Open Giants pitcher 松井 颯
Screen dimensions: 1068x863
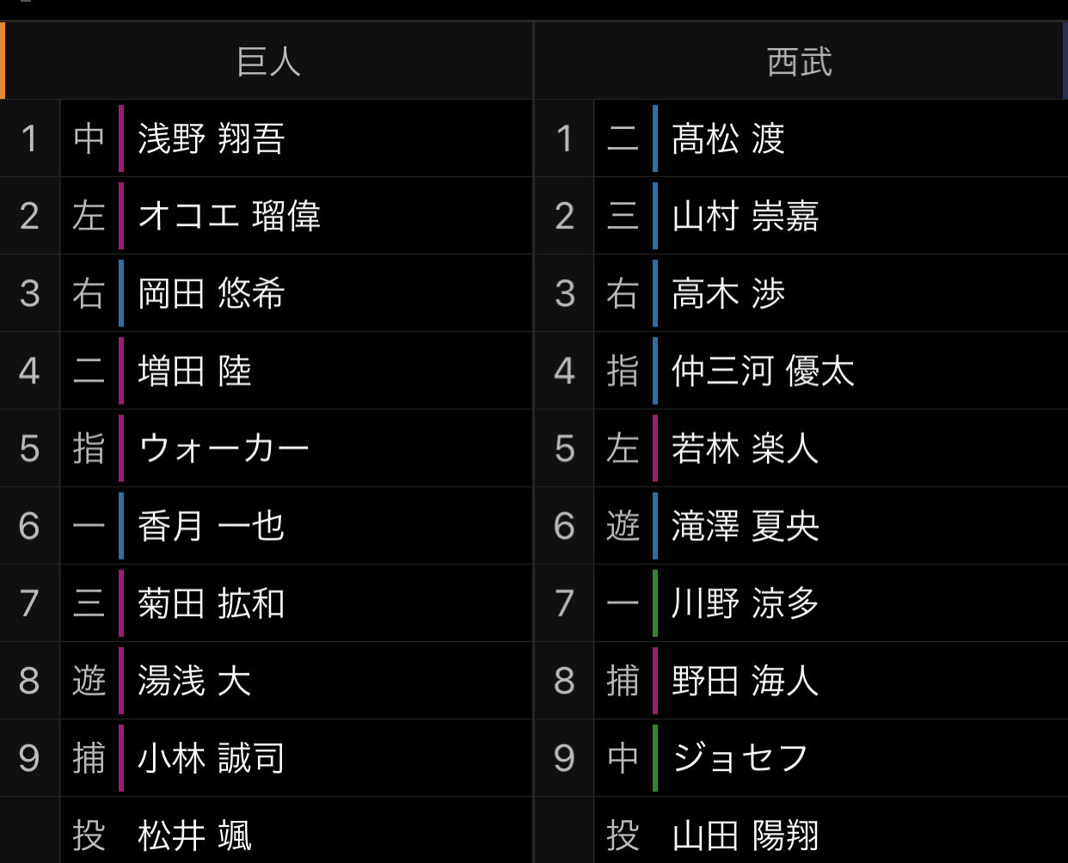(194, 835)
